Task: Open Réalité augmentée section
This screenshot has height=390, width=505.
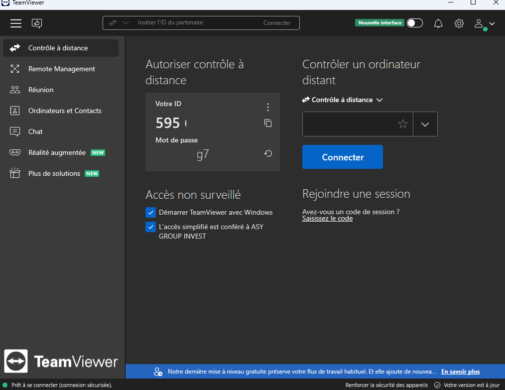Action: pyautogui.click(x=61, y=152)
